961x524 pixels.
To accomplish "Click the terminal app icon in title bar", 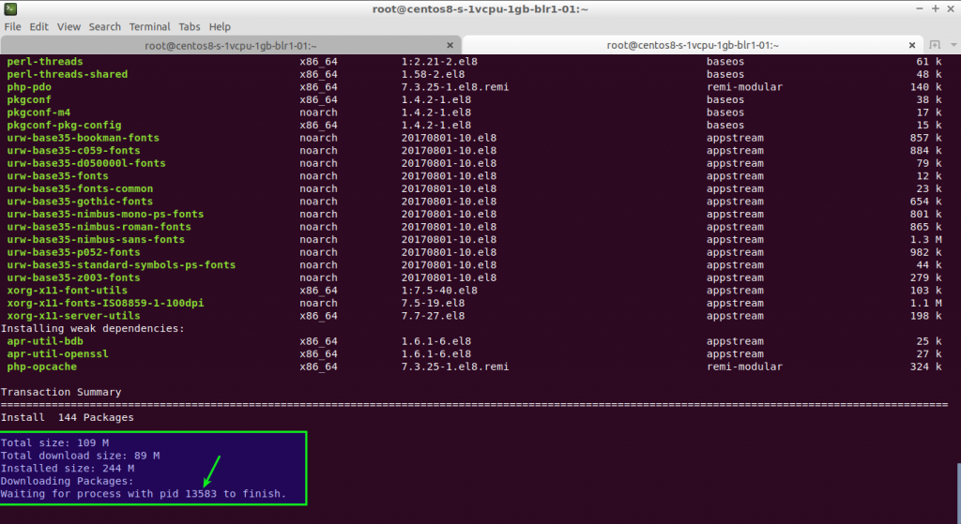I will [x=9, y=8].
